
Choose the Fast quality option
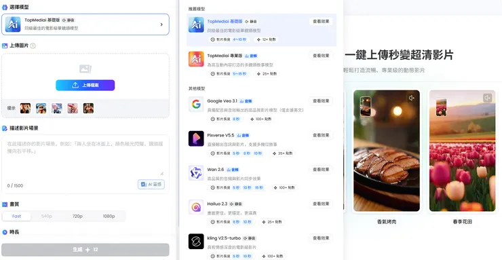(x=17, y=216)
